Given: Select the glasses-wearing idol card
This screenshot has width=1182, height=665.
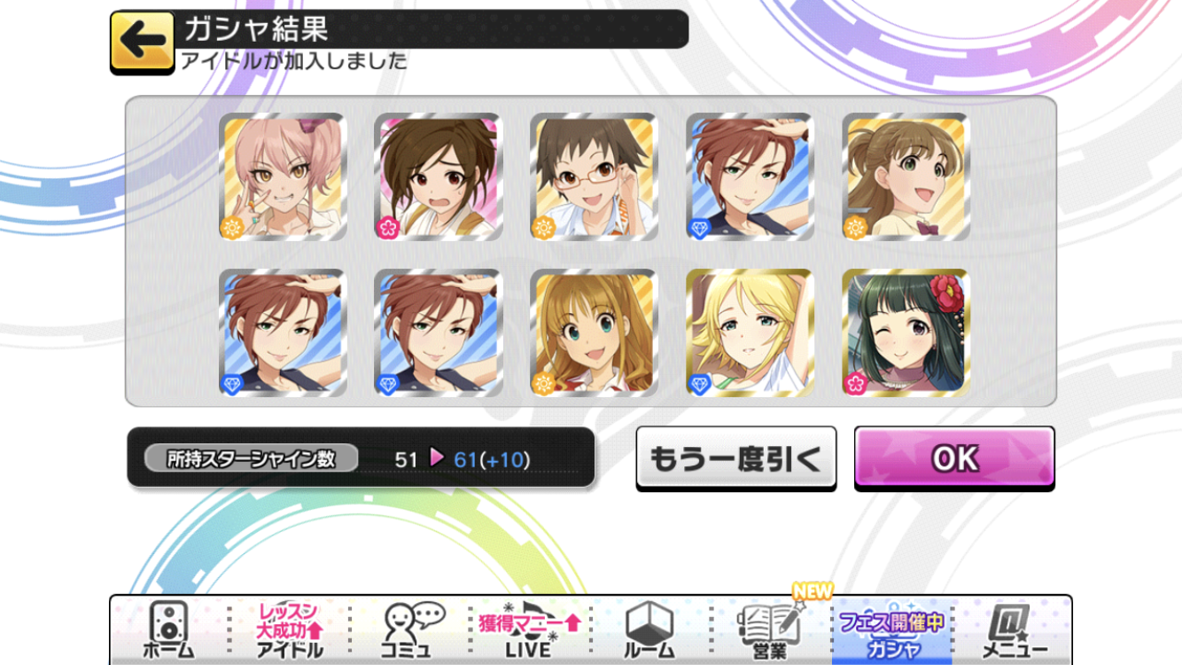Looking at the screenshot, I should click(595, 177).
